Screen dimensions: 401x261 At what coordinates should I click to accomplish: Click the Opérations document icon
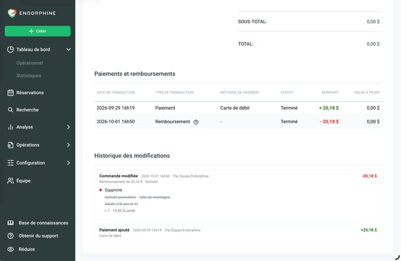click(x=11, y=145)
